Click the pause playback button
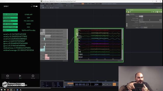The height and width of the screenshot is (91, 163). click(107, 84)
